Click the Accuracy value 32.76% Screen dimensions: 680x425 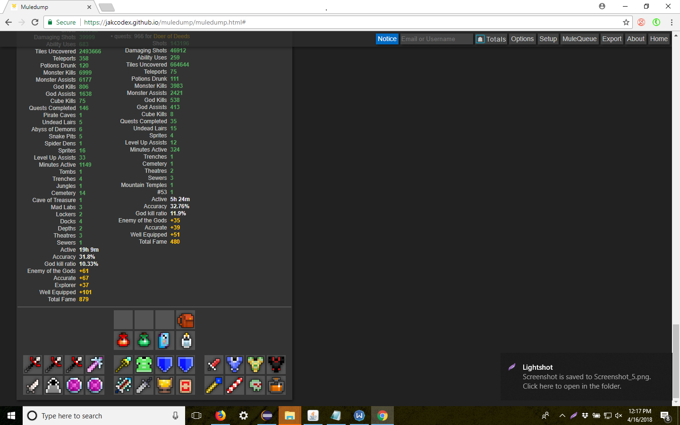[x=179, y=206]
